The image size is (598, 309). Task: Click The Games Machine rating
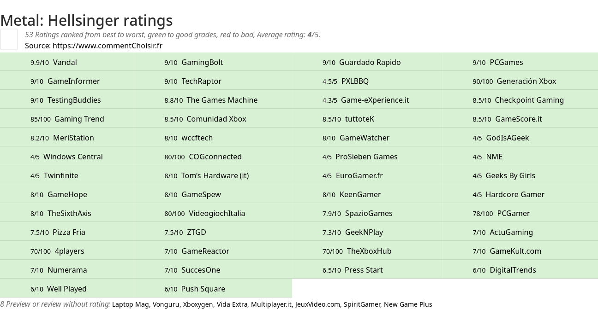tap(213, 100)
